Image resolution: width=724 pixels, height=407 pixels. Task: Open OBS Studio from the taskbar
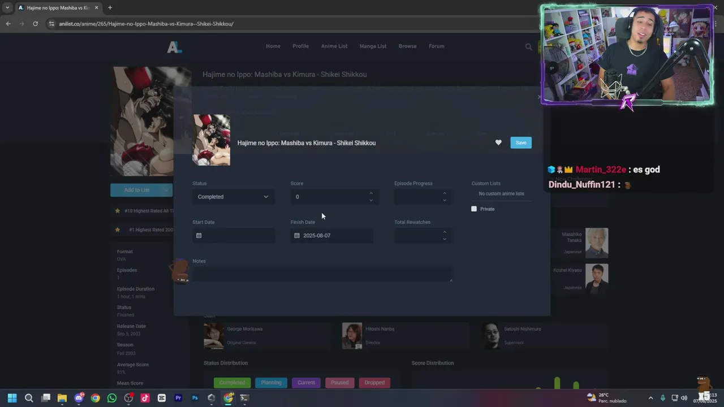[x=128, y=398]
